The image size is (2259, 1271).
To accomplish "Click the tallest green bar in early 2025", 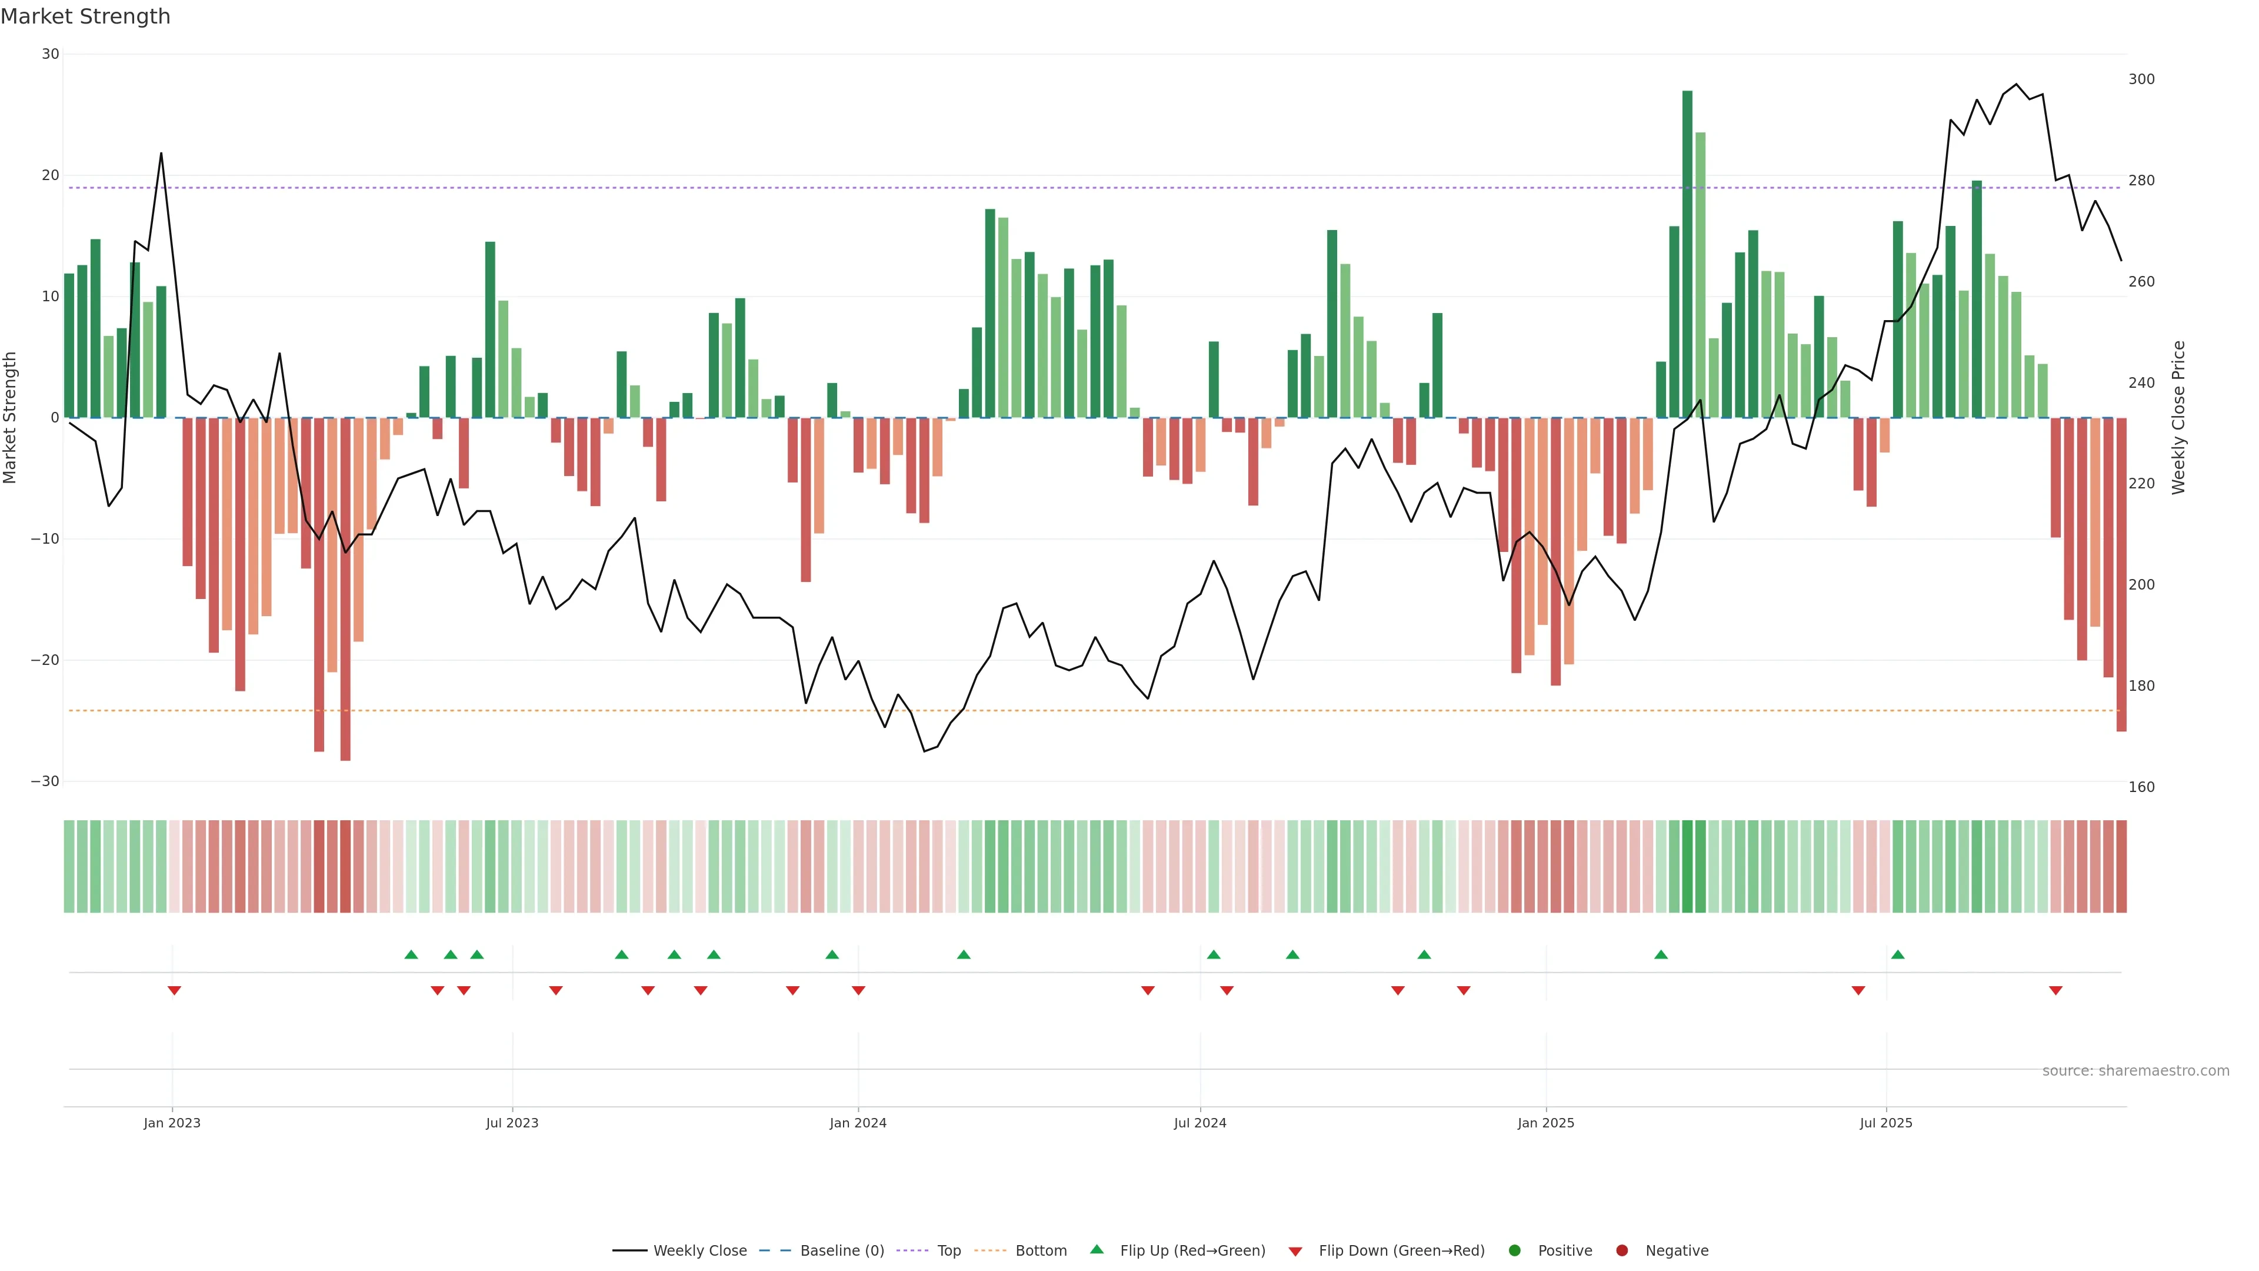I will 1687,254.
